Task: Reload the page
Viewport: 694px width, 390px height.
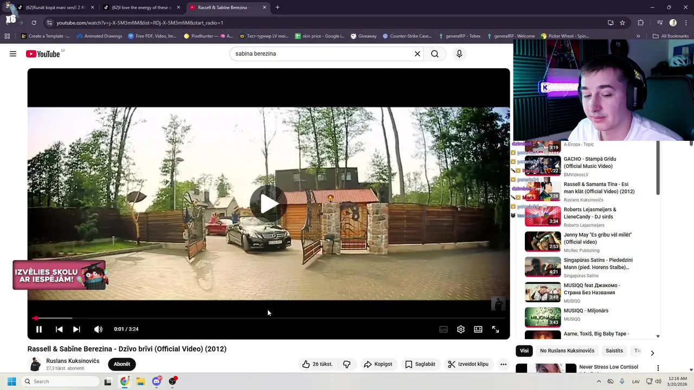Action: click(x=34, y=23)
